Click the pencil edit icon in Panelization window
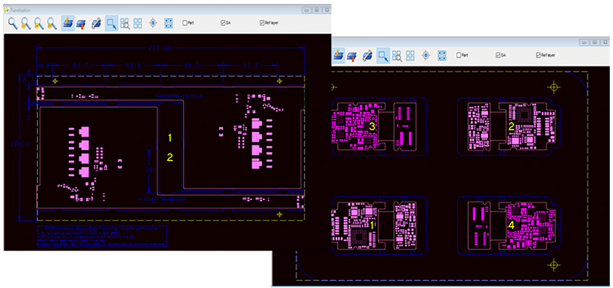The image size is (613, 288). pyautogui.click(x=96, y=24)
